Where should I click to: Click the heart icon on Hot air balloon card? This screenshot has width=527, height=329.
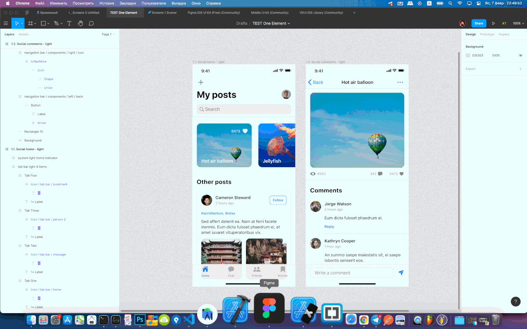click(245, 131)
